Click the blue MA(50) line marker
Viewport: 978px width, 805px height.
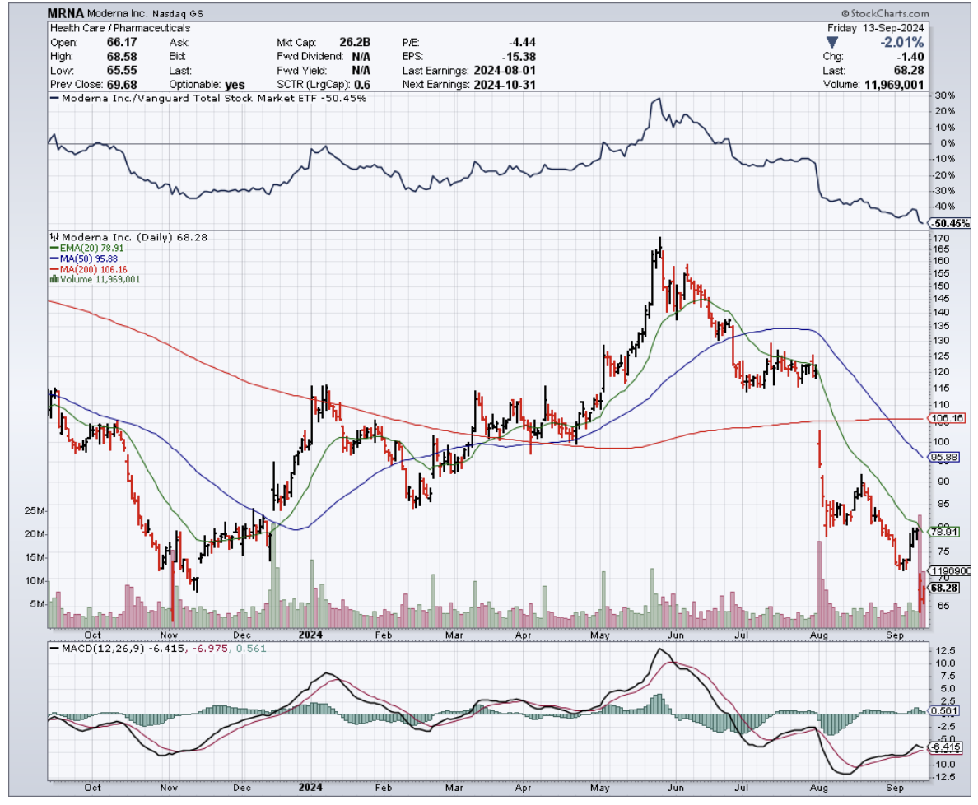pyautogui.click(x=53, y=258)
